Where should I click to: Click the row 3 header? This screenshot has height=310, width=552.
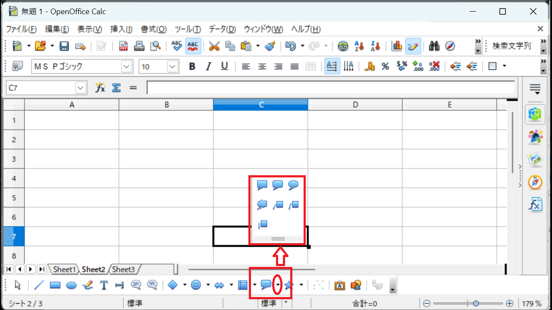pyautogui.click(x=14, y=159)
